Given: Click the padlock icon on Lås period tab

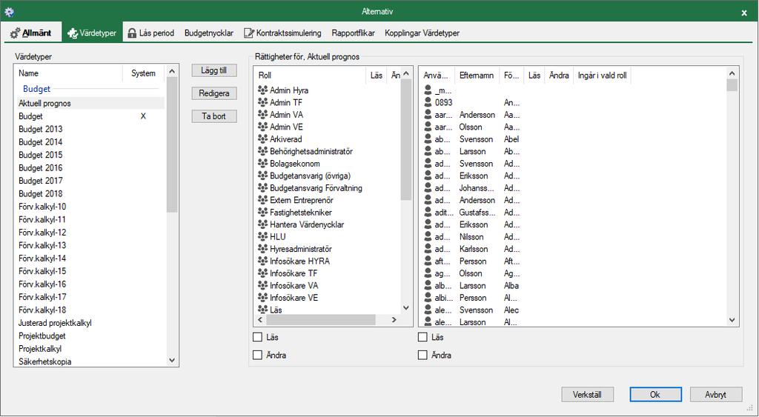Looking at the screenshot, I should (x=132, y=33).
